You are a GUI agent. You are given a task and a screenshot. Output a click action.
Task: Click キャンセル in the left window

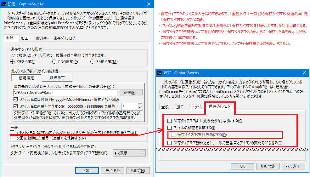pyautogui.click(x=112, y=171)
